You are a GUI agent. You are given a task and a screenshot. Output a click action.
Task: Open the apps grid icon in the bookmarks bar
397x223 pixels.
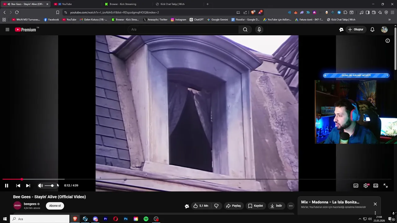[x=4, y=20]
